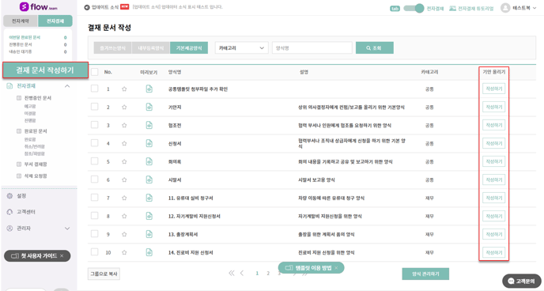Open preview icon for 시말서 row

[x=149, y=180]
